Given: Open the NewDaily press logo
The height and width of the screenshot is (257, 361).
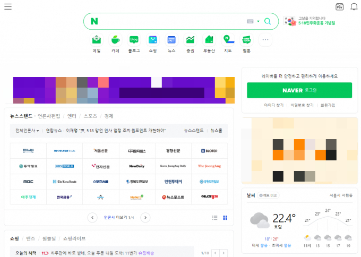Looking at the screenshot, I should [137, 166].
